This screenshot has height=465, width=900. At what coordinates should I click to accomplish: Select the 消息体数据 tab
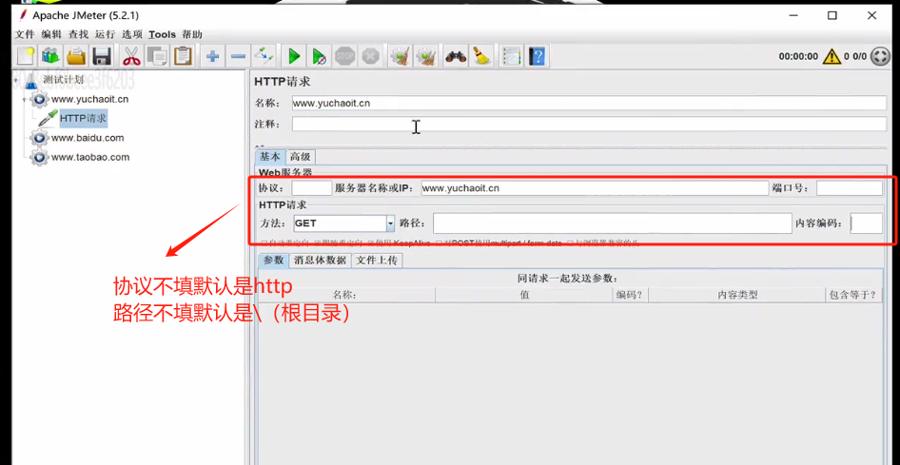[321, 260]
